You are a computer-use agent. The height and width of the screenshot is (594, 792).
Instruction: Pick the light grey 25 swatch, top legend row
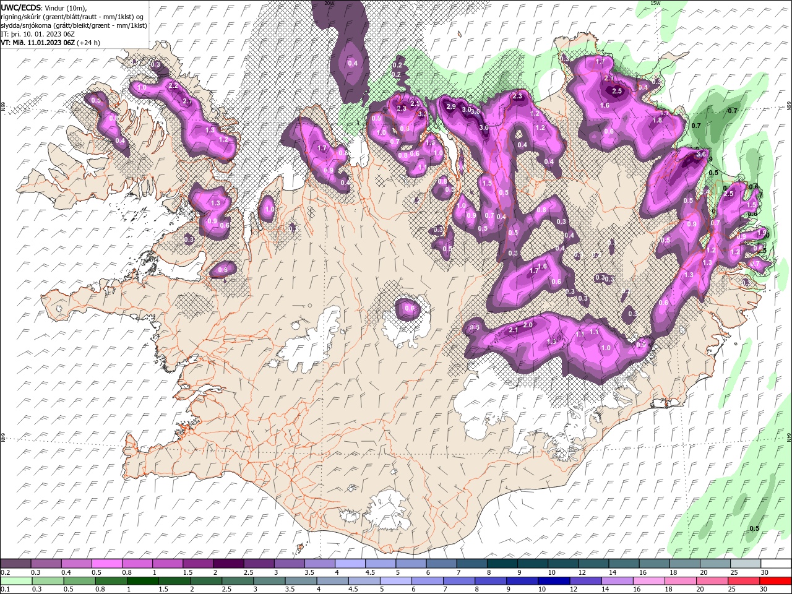[x=746, y=564]
